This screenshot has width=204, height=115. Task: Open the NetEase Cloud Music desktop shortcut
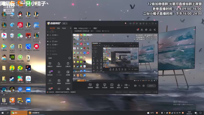pyautogui.click(x=20, y=26)
